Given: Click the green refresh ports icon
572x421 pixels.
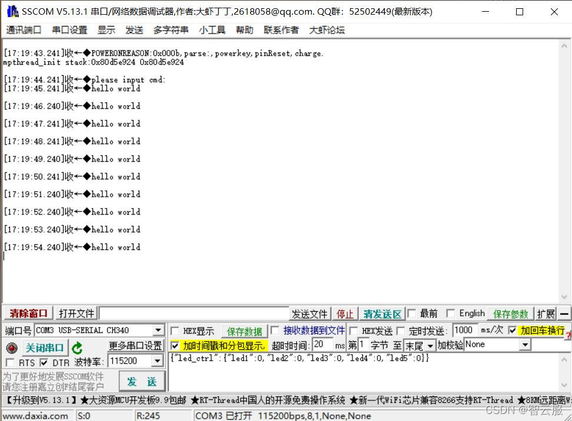Looking at the screenshot, I should tap(77, 348).
